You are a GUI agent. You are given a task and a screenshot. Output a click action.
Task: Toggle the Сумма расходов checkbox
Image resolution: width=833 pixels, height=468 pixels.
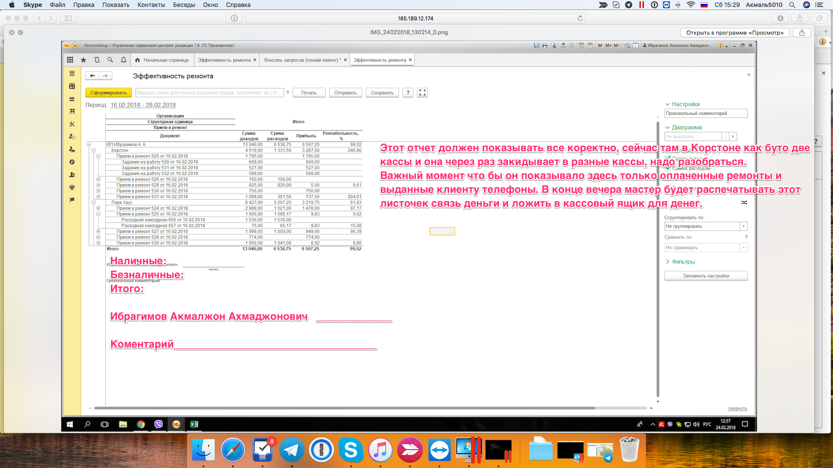[668, 168]
